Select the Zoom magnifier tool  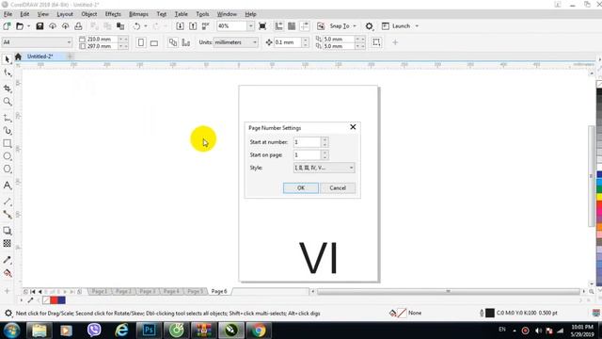tap(7, 102)
